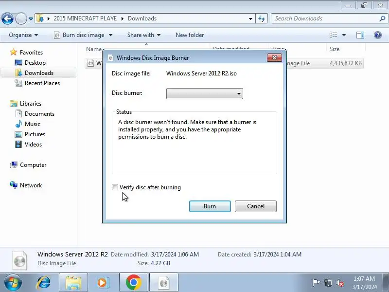Open Music library

(x=28, y=124)
